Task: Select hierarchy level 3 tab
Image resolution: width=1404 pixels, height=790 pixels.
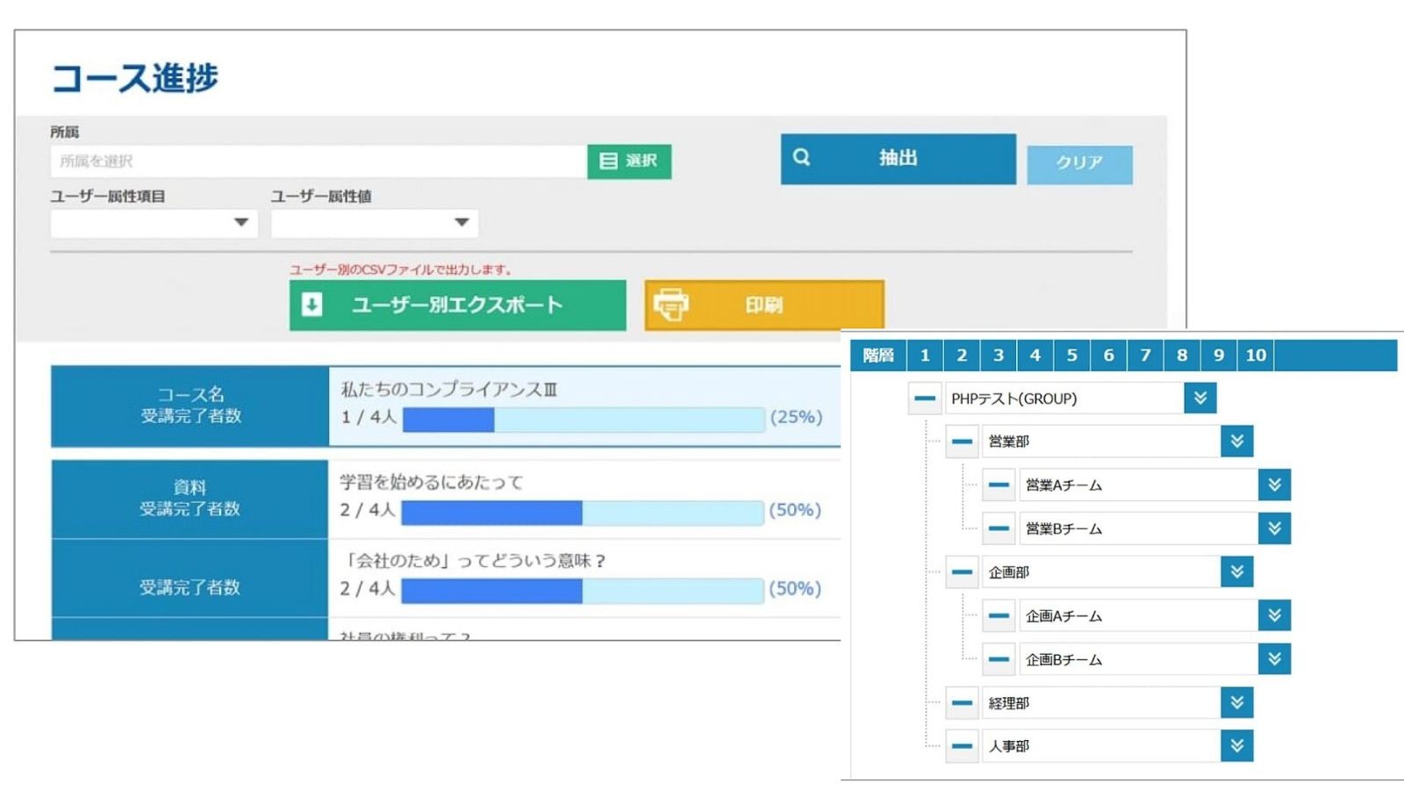Action: click(x=998, y=355)
